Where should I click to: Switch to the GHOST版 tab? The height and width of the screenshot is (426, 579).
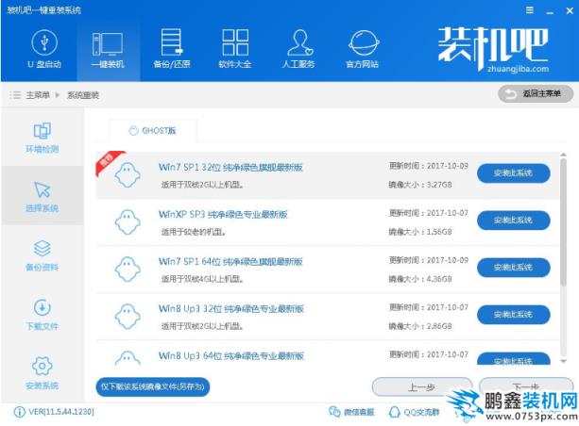[152, 131]
